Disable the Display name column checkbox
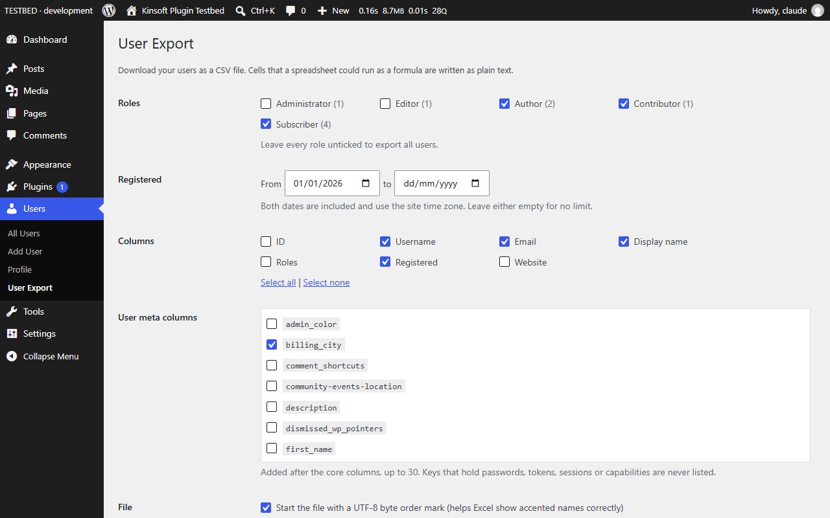The image size is (830, 518). point(624,242)
